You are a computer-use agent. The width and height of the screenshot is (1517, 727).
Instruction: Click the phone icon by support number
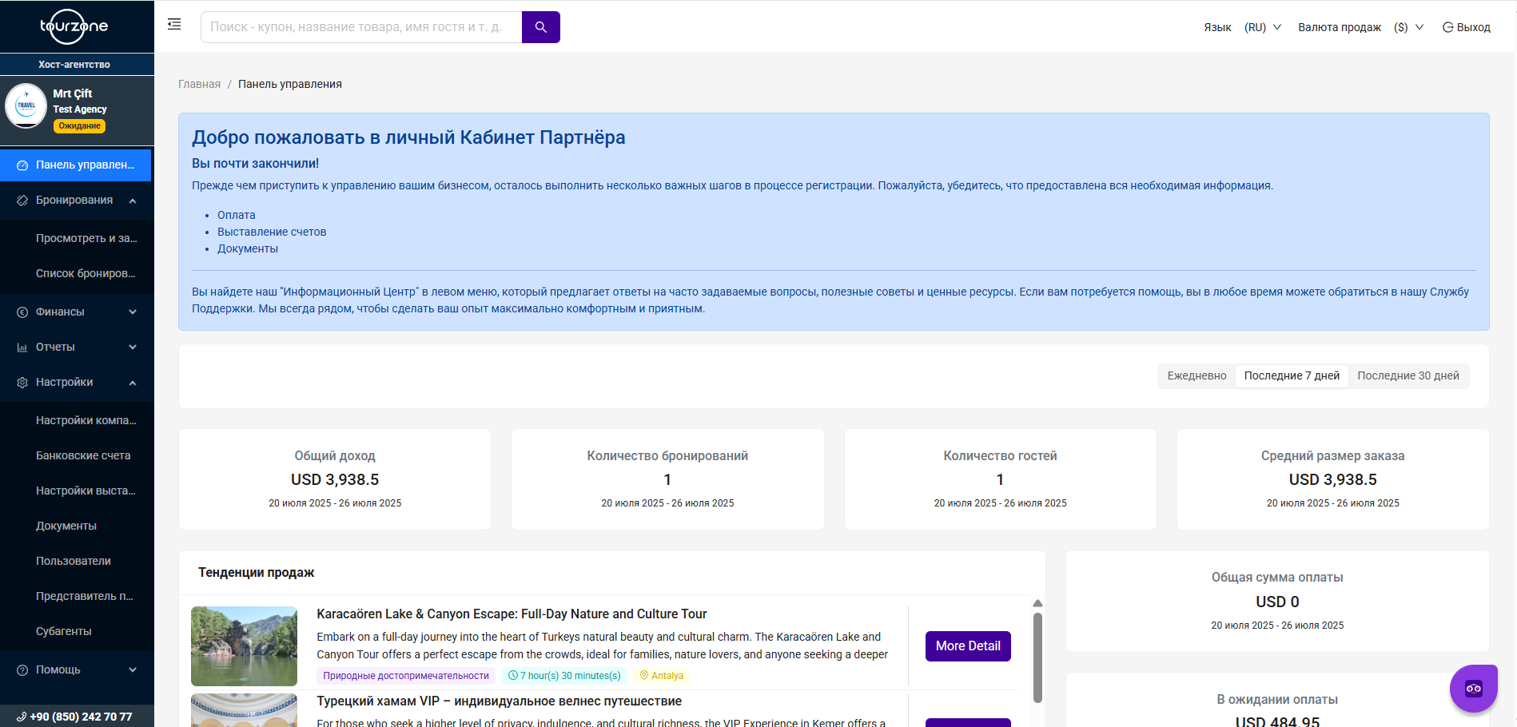(x=22, y=717)
